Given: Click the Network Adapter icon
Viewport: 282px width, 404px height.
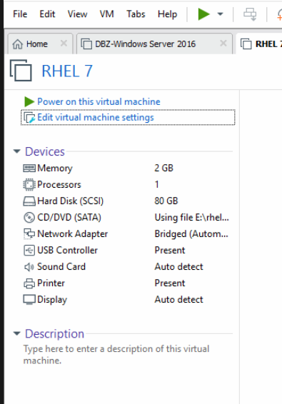Looking at the screenshot, I should pos(29,234).
